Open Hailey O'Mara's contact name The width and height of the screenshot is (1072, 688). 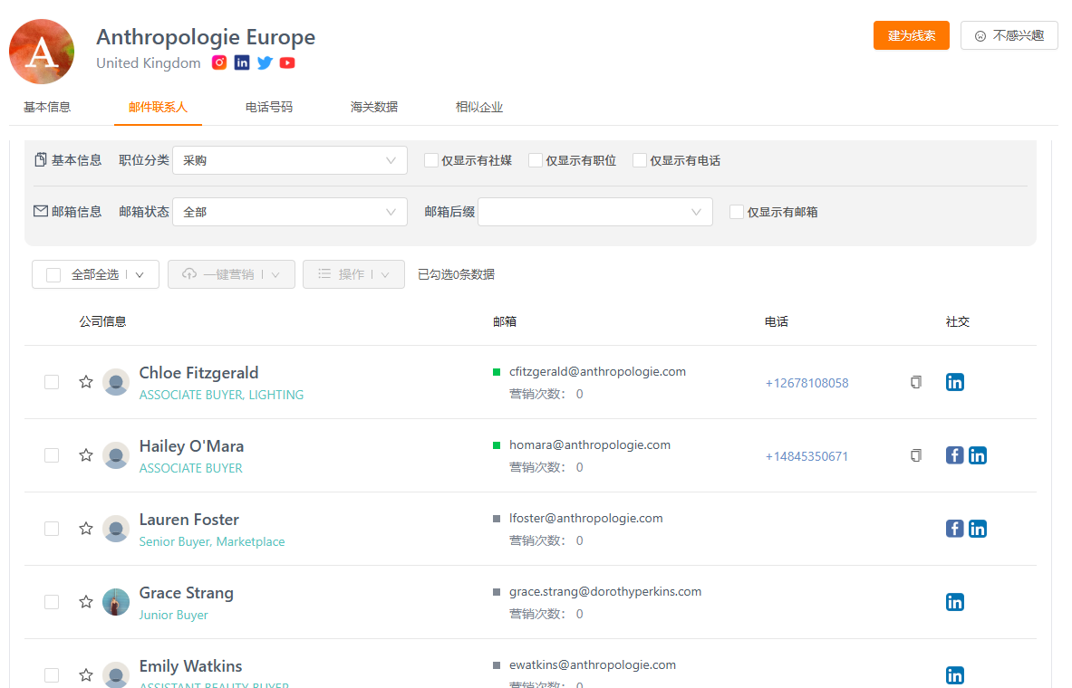(191, 446)
